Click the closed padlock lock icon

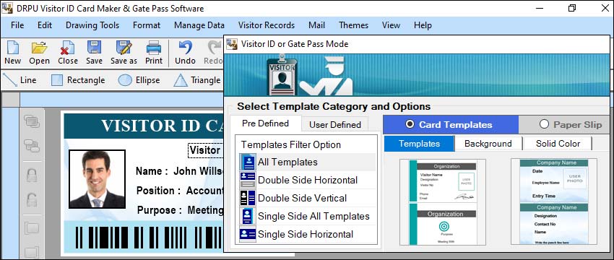point(32,175)
